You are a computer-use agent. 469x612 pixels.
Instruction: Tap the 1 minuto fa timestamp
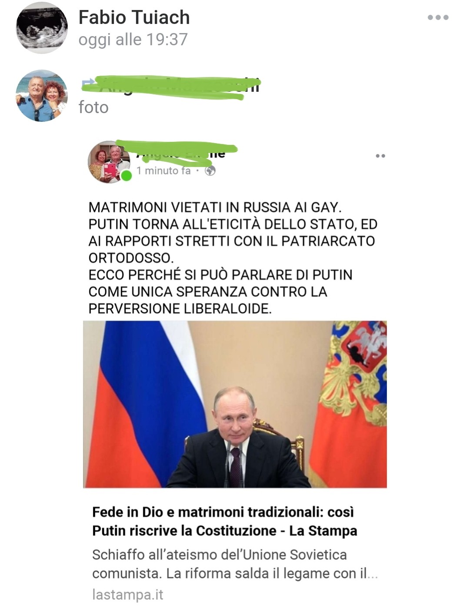(x=163, y=171)
